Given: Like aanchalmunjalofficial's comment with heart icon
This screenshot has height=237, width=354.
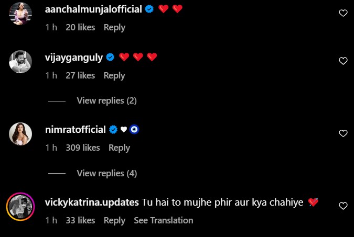Looking at the screenshot, I should (343, 13).
